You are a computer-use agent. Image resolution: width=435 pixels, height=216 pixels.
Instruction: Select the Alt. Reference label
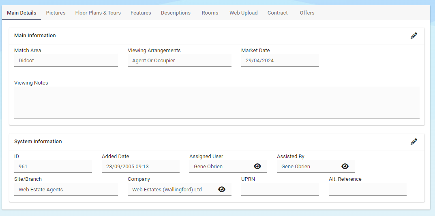tap(345, 179)
